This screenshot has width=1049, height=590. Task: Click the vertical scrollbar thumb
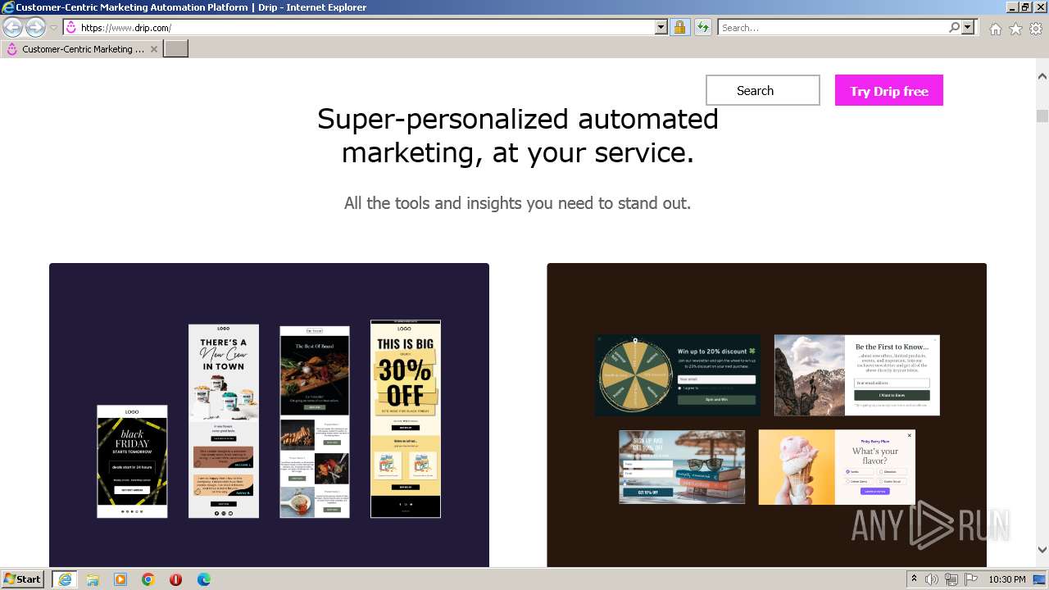1042,116
